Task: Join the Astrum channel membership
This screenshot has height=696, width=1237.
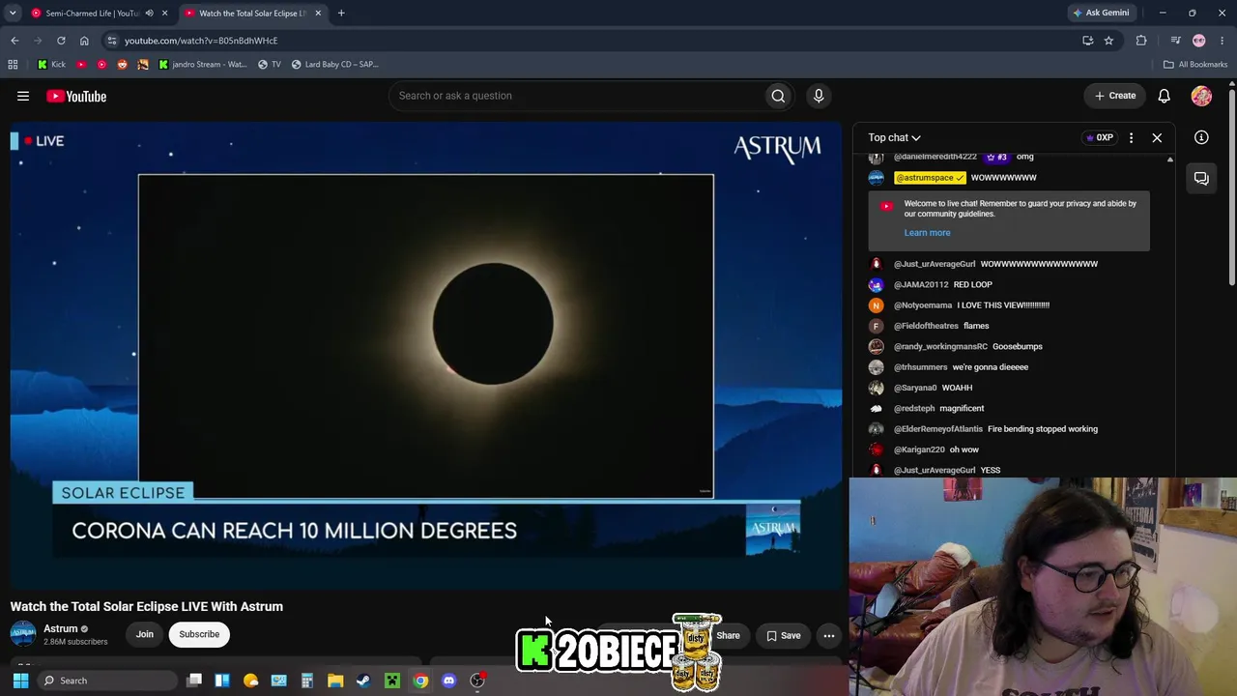Action: coord(145,634)
